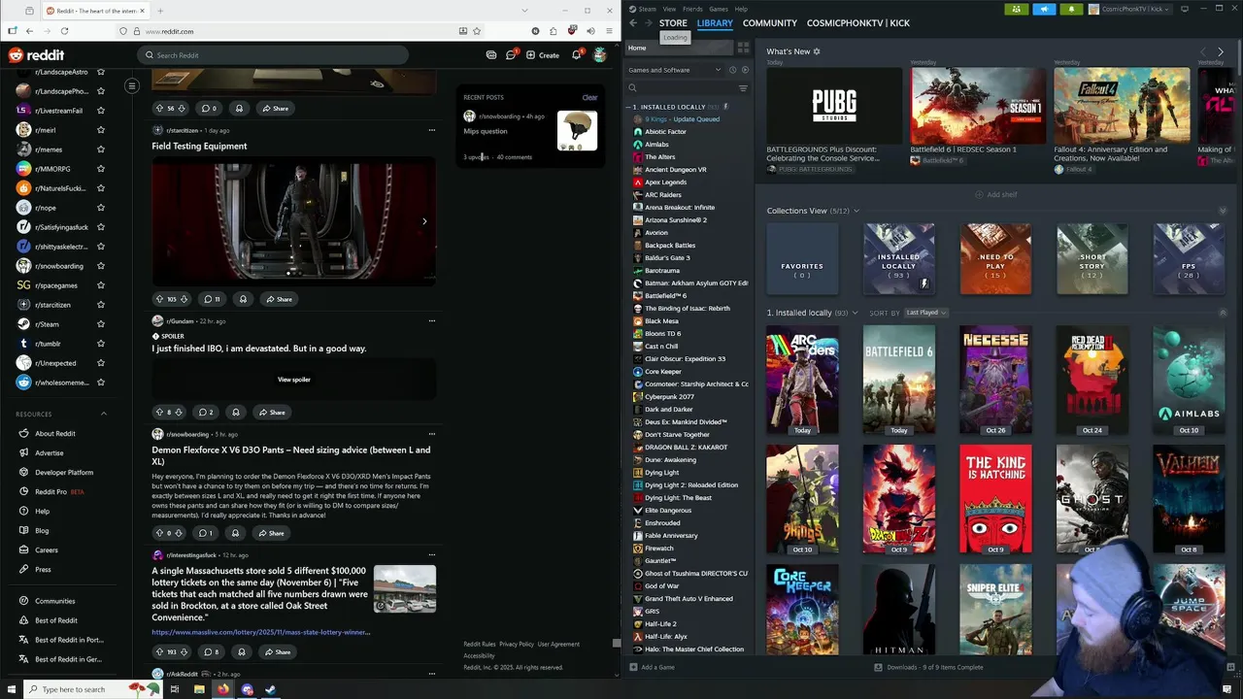The image size is (1243, 699).
Task: Collapse the Resources section in Reddit sidebar
Action: (104, 415)
